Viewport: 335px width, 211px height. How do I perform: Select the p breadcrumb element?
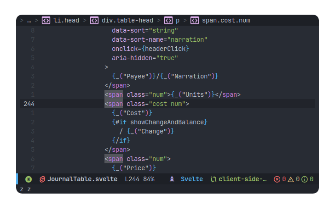click(x=178, y=20)
